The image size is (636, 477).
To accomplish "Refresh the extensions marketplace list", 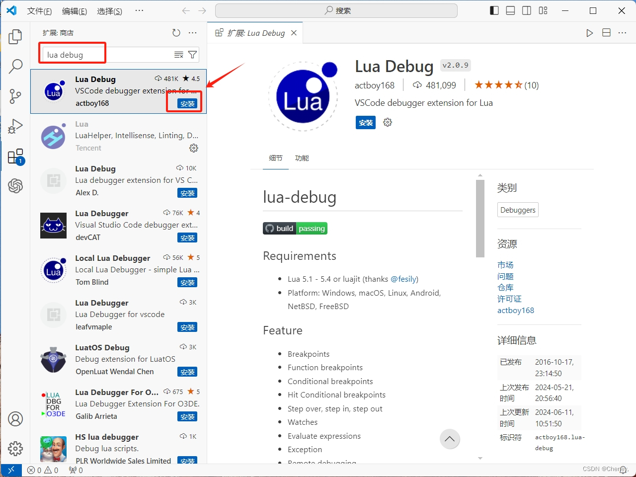I will pyautogui.click(x=176, y=33).
